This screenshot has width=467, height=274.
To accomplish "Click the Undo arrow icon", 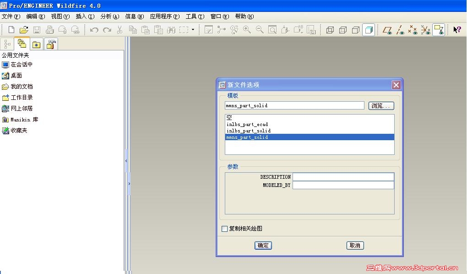I will coord(94,30).
